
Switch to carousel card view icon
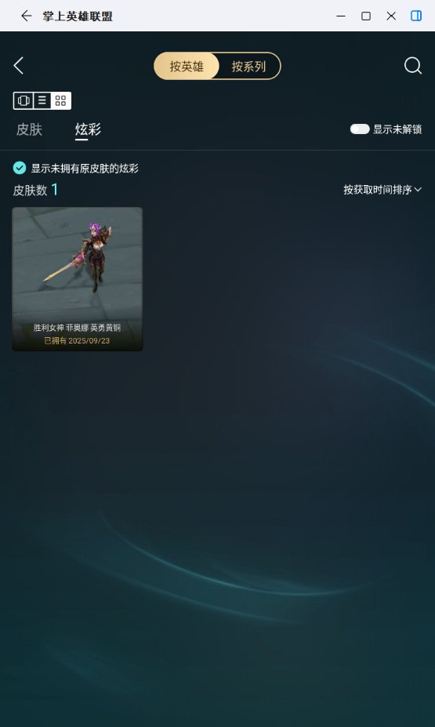point(24,100)
